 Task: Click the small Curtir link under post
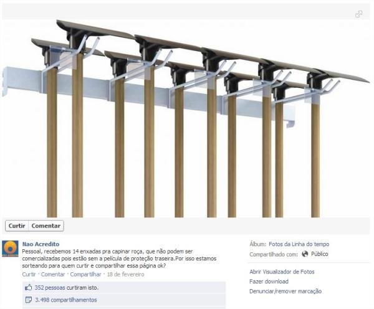pyautogui.click(x=29, y=275)
